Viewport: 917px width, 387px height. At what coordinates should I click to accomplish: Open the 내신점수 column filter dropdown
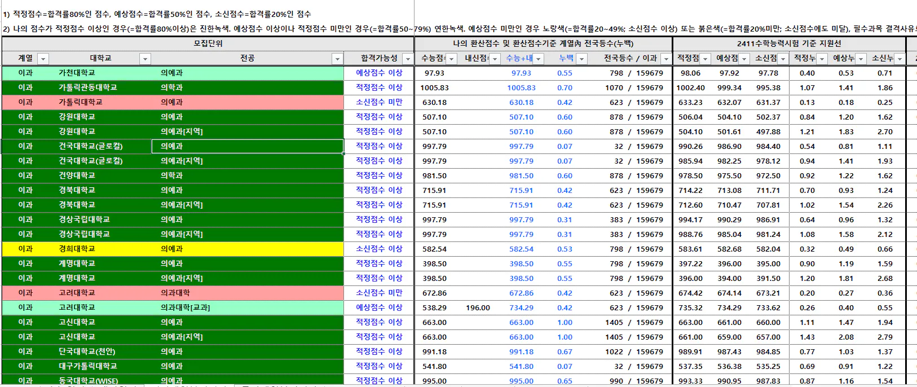point(495,59)
